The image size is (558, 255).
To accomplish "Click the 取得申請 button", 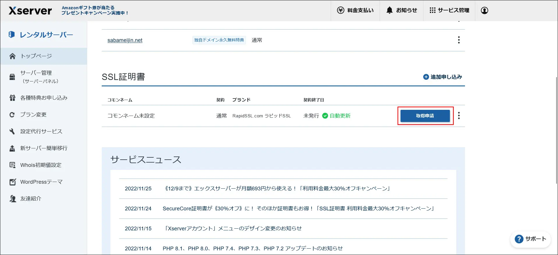I will tap(425, 116).
